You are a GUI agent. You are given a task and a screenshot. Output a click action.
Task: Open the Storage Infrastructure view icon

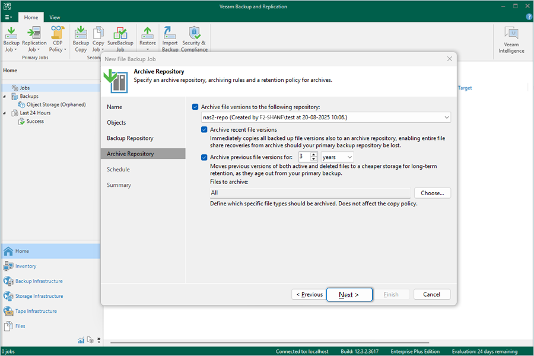click(x=8, y=296)
